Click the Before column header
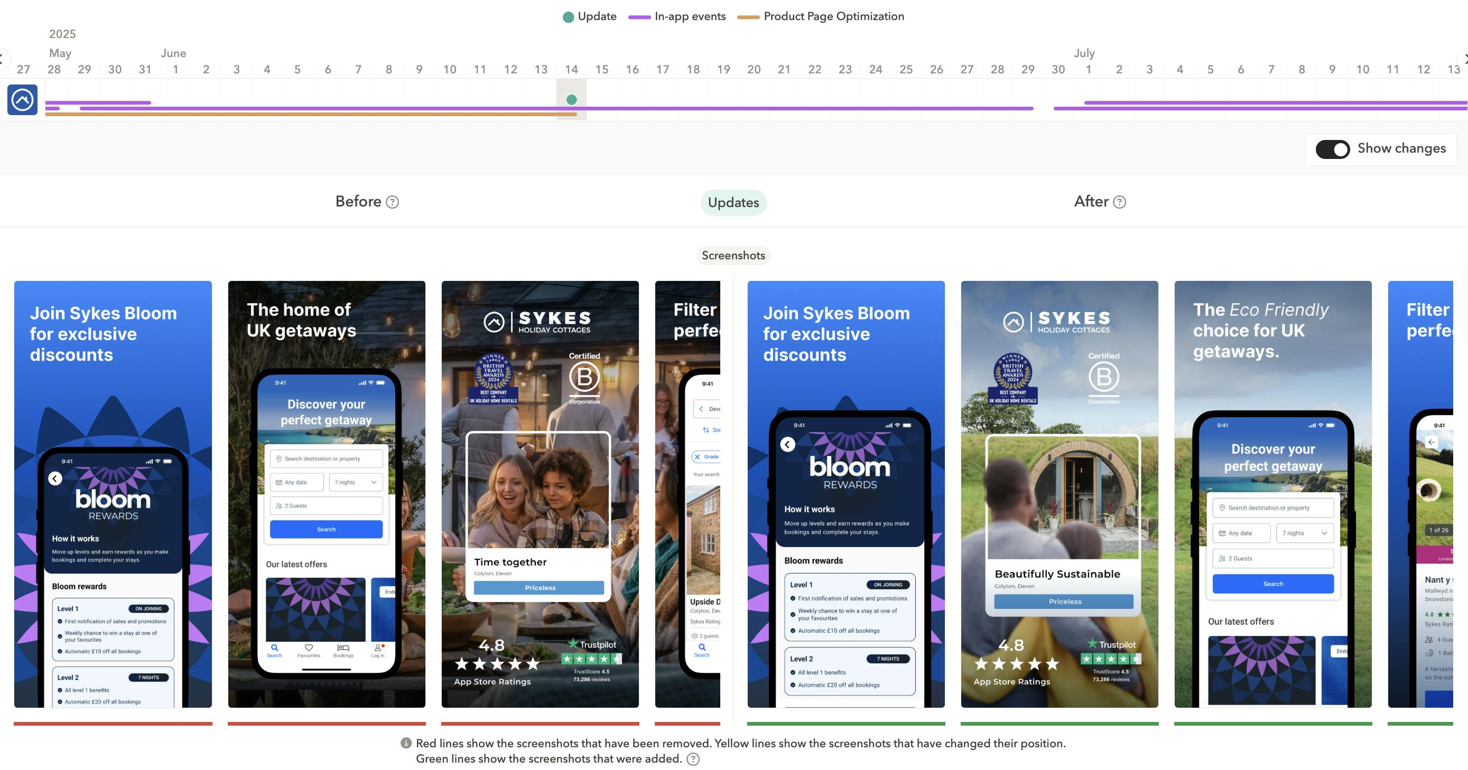1468x770 pixels. click(x=358, y=202)
